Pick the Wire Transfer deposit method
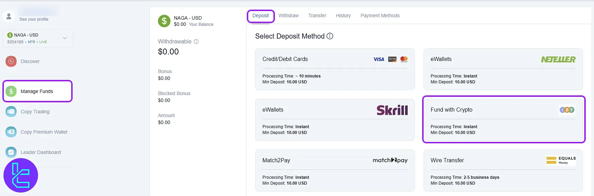Viewport: 594px width, 196px height. (503, 171)
